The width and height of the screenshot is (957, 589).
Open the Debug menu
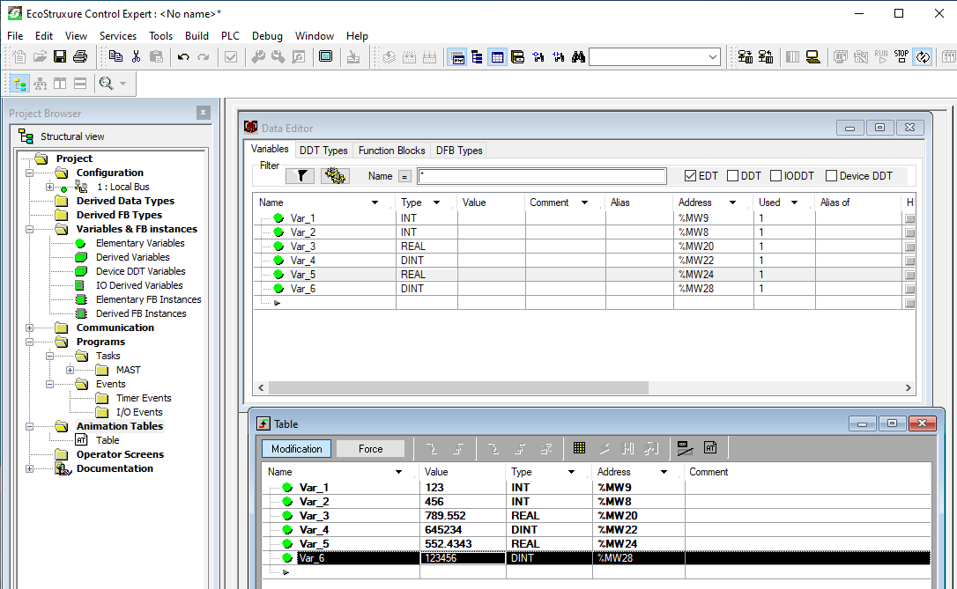267,36
